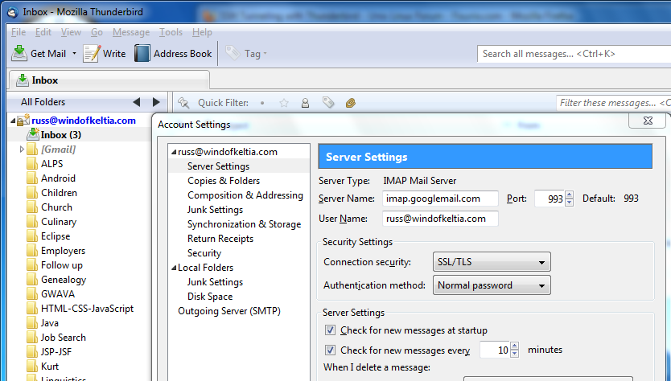Open the Authentication method dropdown
671x381 pixels.
(492, 285)
